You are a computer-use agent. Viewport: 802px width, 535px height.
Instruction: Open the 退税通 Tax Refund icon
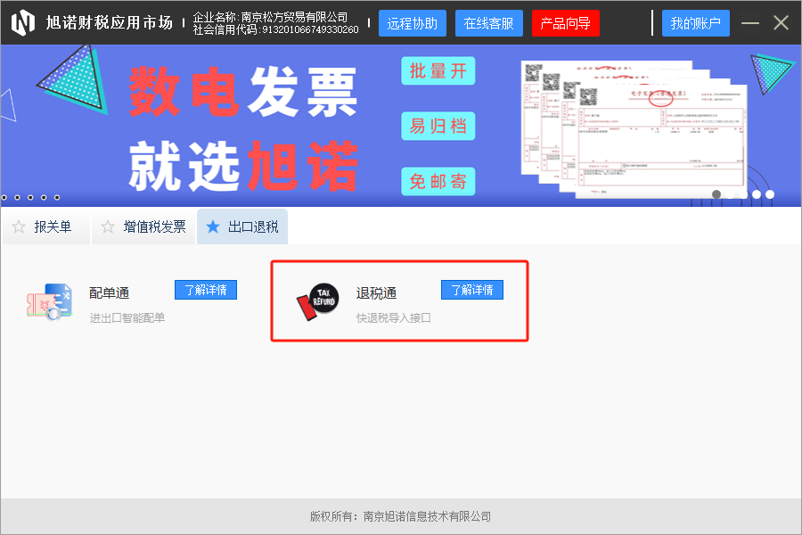pyautogui.click(x=317, y=301)
